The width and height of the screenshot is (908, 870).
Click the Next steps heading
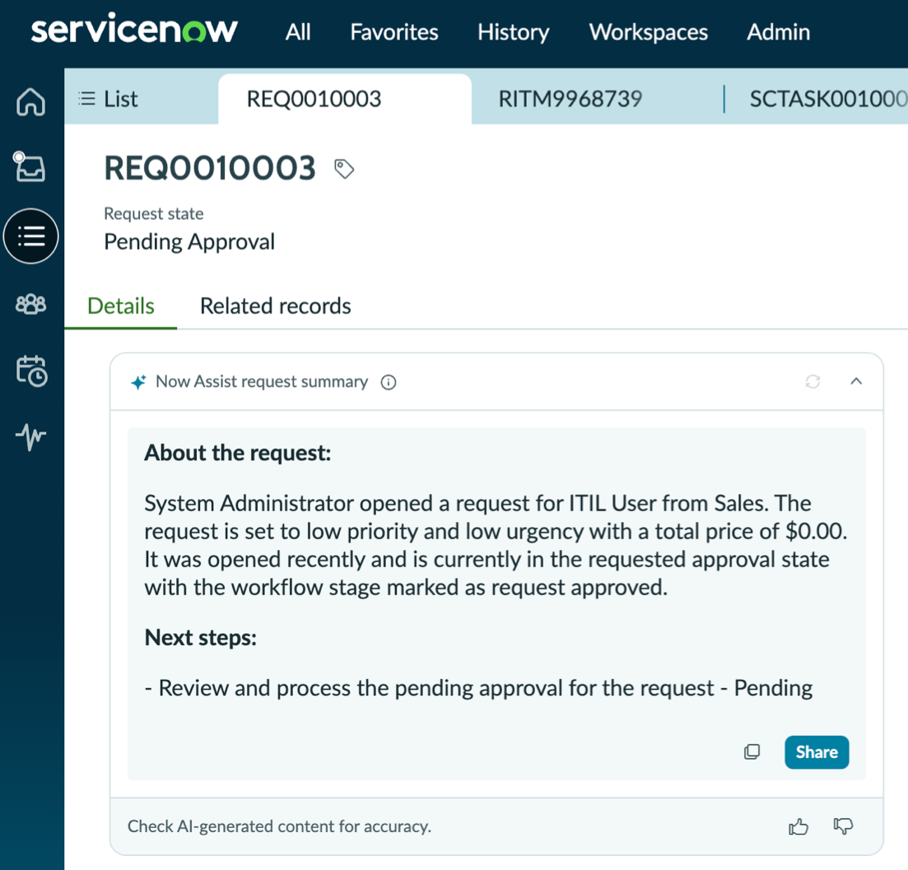pyautogui.click(x=200, y=637)
